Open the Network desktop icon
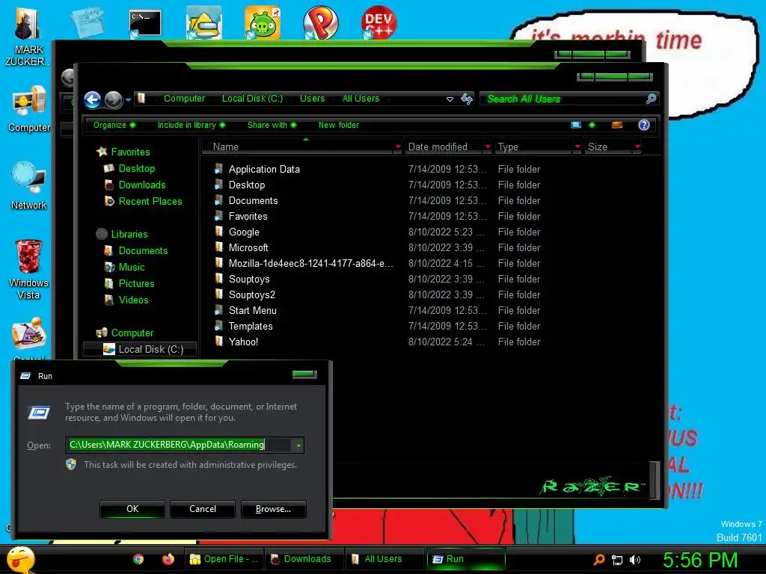The height and width of the screenshot is (574, 766). [29, 178]
